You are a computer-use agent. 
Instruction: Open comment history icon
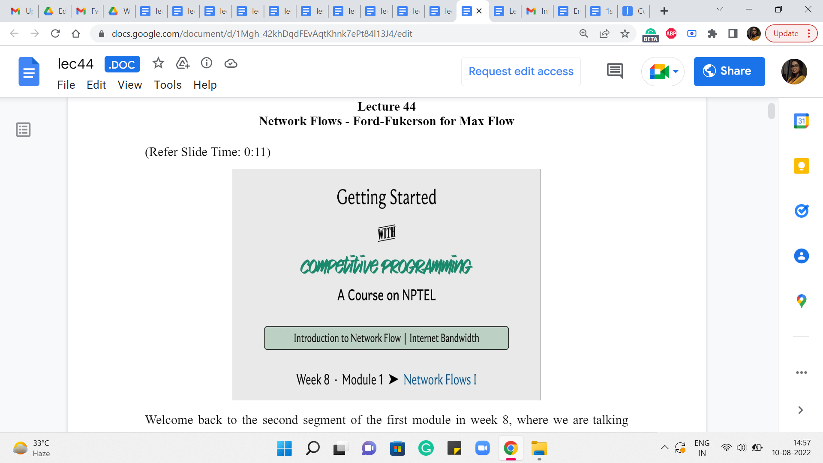(615, 71)
